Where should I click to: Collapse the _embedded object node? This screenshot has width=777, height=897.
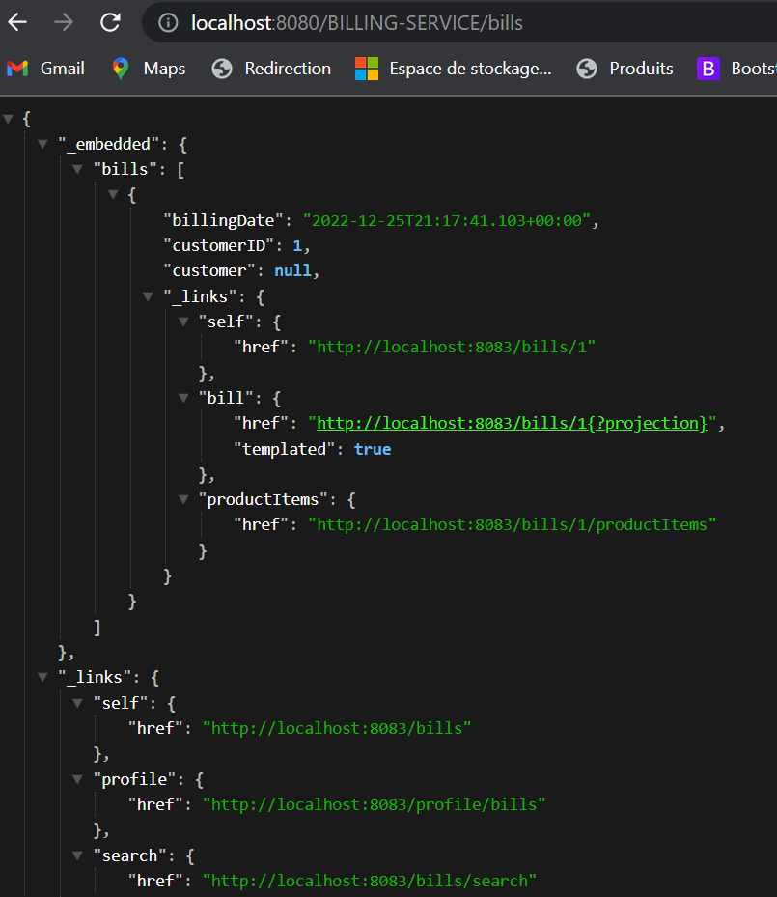tap(42, 143)
